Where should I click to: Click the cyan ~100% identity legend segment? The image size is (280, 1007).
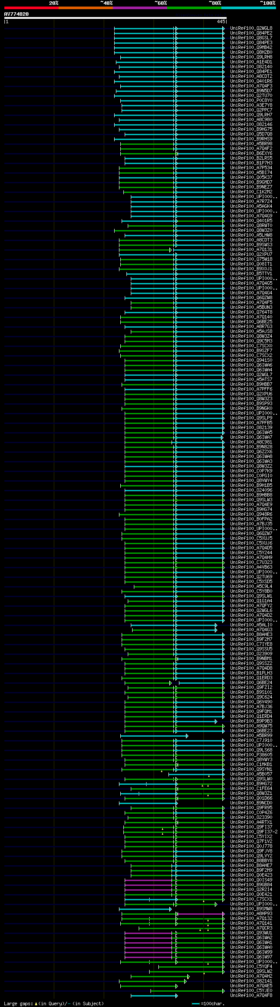248,8
